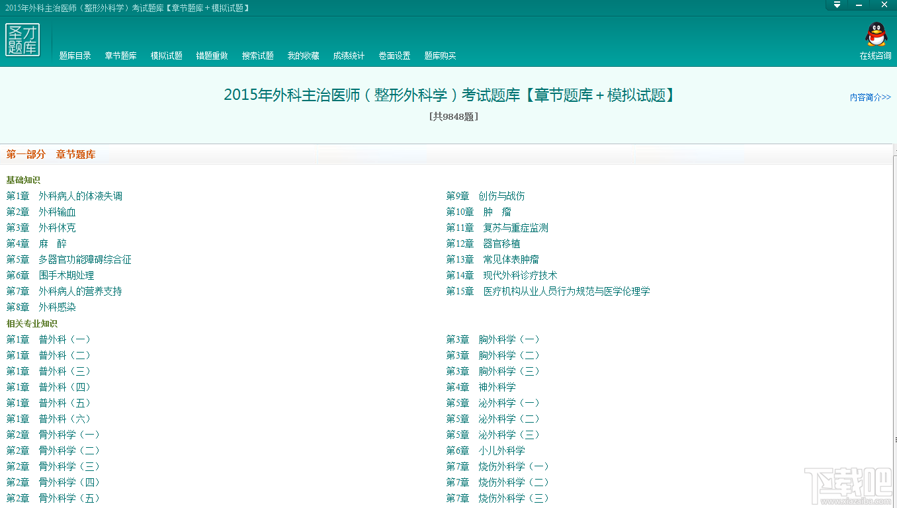Screen dimensions: 897x508
Task: Open the 成绩统计 page
Action: [349, 56]
